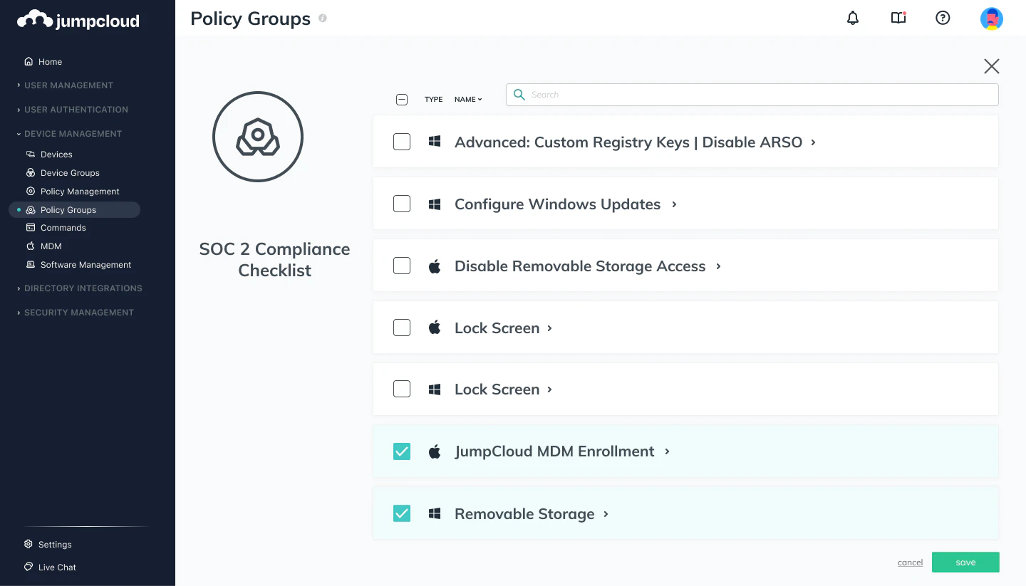
Task: Uncheck the JumpCloud MDM Enrollment policy
Action: click(x=401, y=451)
